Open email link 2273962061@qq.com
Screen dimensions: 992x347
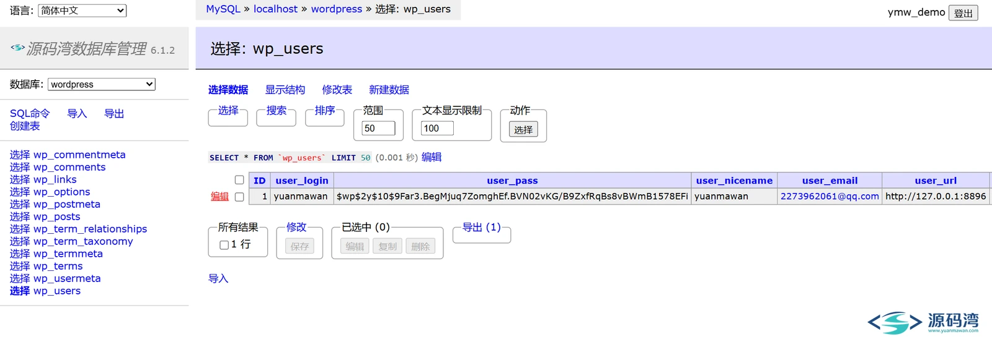[x=830, y=196]
